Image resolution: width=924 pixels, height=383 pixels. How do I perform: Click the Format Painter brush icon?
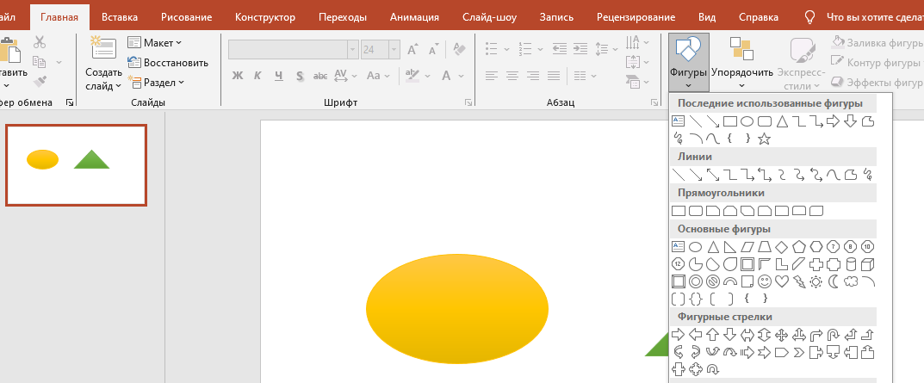40,81
